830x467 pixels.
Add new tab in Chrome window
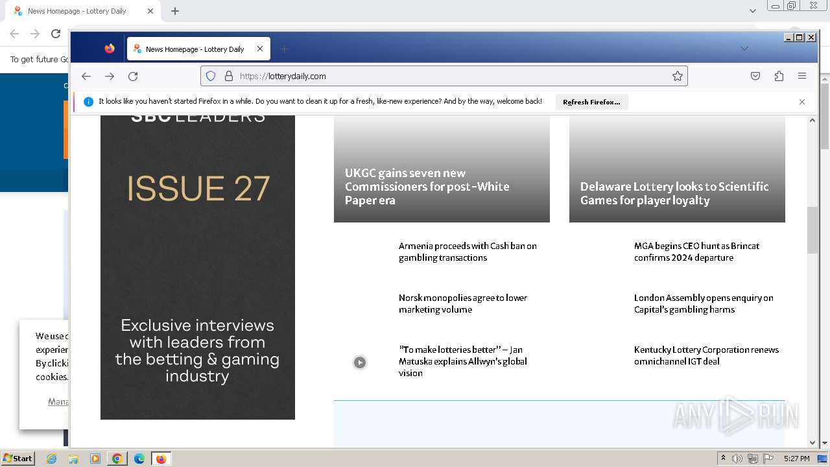(175, 11)
